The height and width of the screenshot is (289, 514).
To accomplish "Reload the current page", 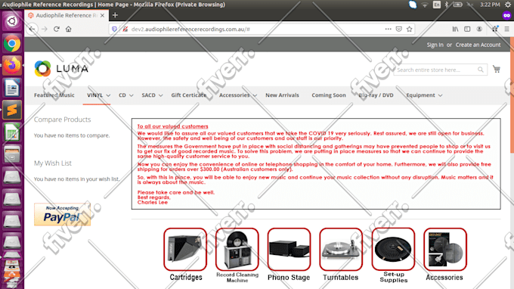I will click(x=57, y=30).
